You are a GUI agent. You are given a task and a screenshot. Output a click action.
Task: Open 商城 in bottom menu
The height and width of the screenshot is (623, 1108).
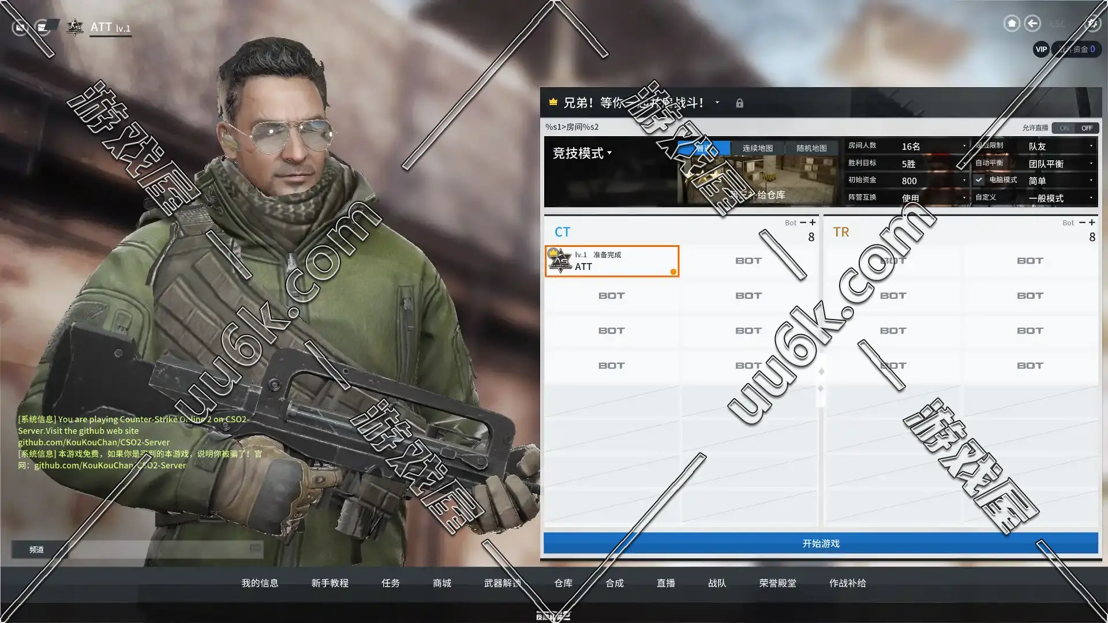441,583
